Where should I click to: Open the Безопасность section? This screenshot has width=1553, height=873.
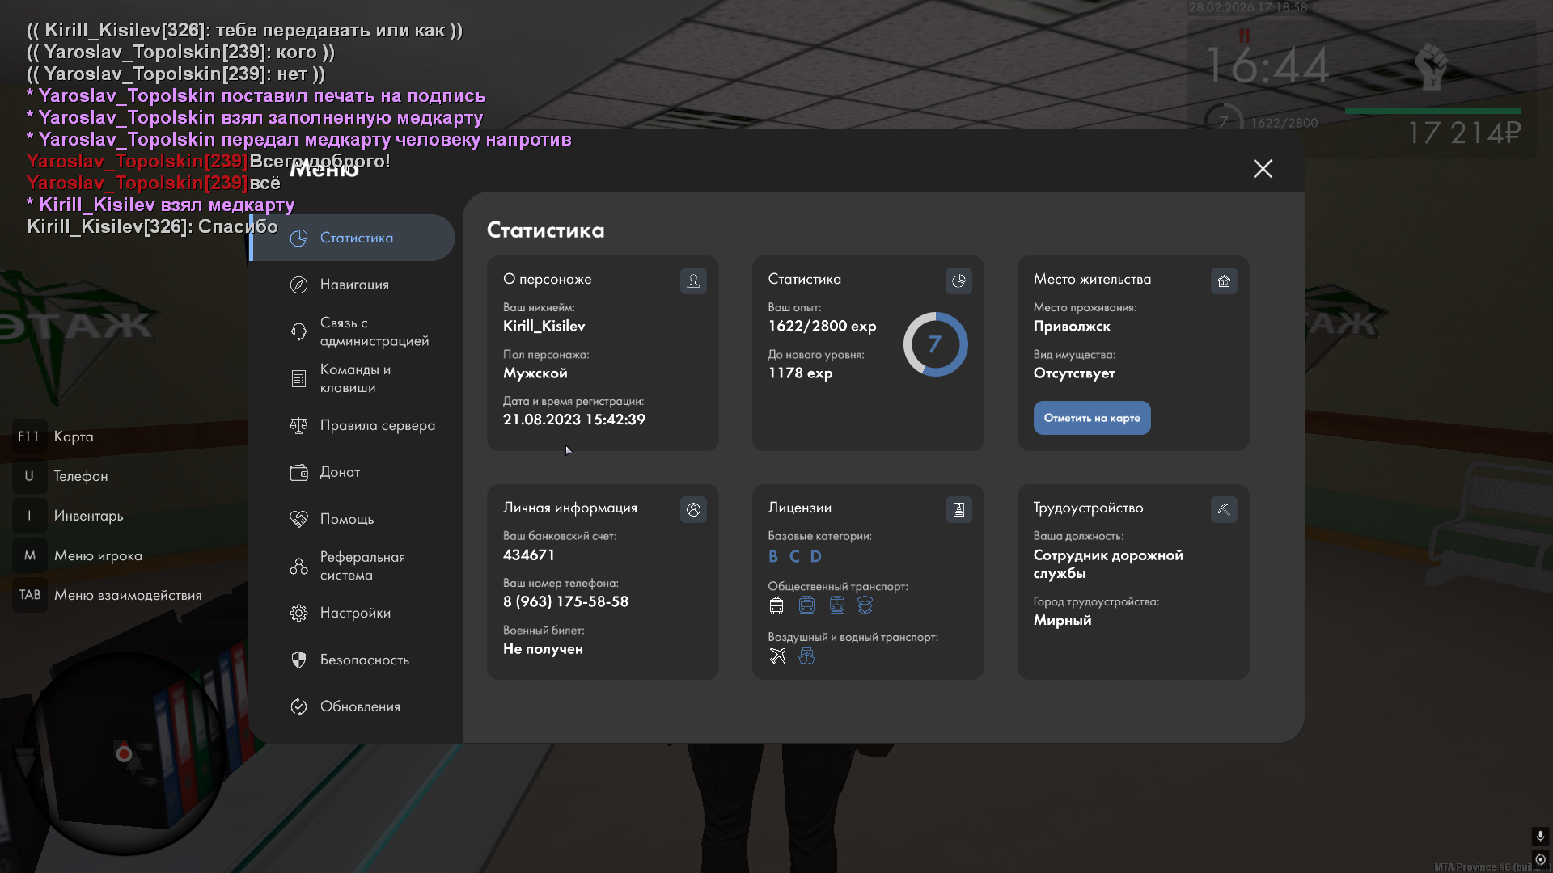[x=364, y=660]
